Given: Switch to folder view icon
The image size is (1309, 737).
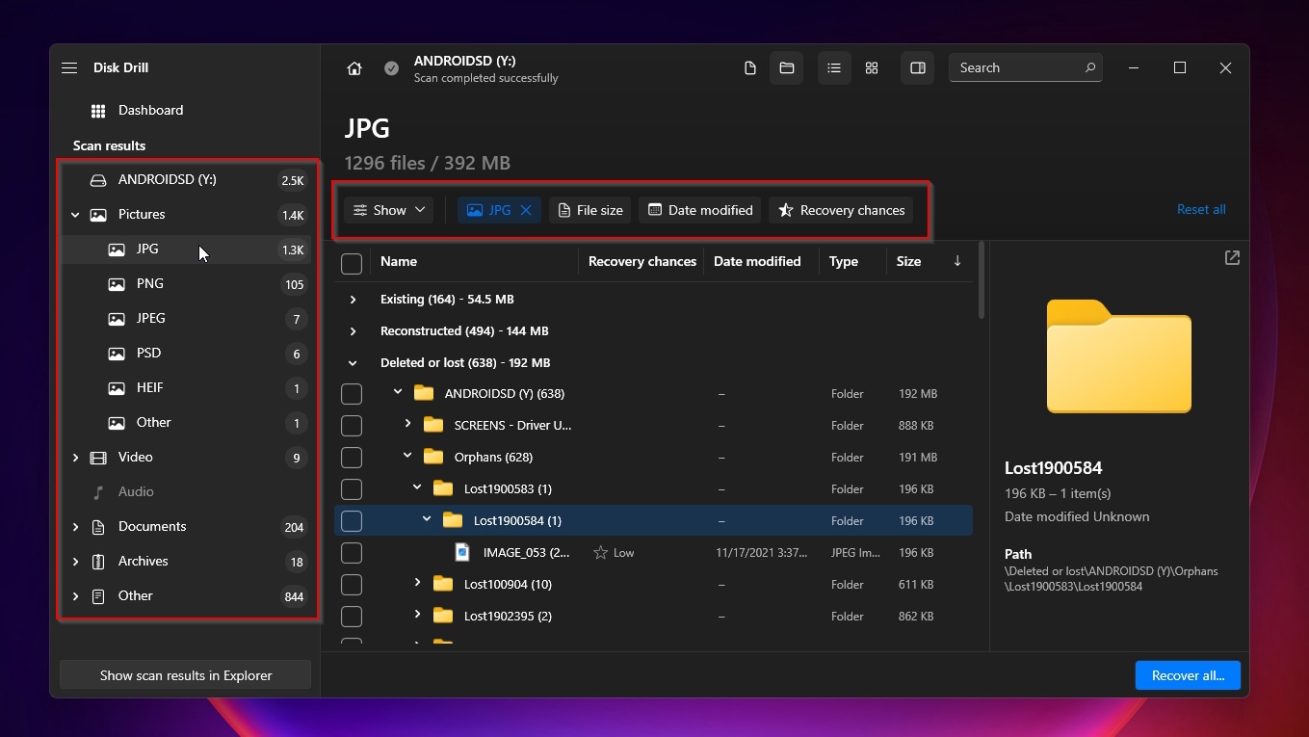Looking at the screenshot, I should click(787, 67).
